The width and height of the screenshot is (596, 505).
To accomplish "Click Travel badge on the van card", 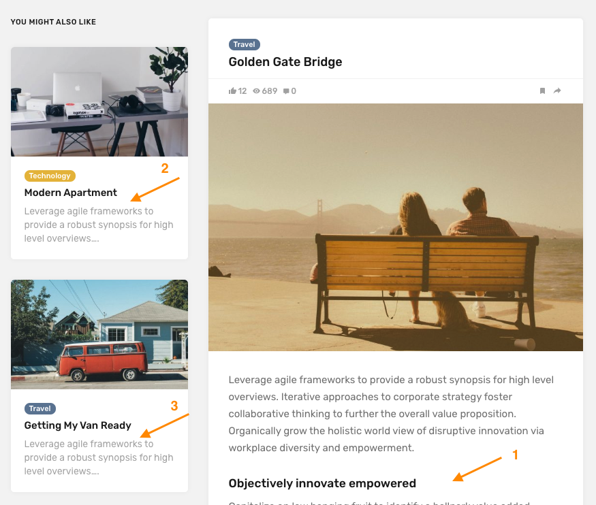I will click(x=40, y=408).
